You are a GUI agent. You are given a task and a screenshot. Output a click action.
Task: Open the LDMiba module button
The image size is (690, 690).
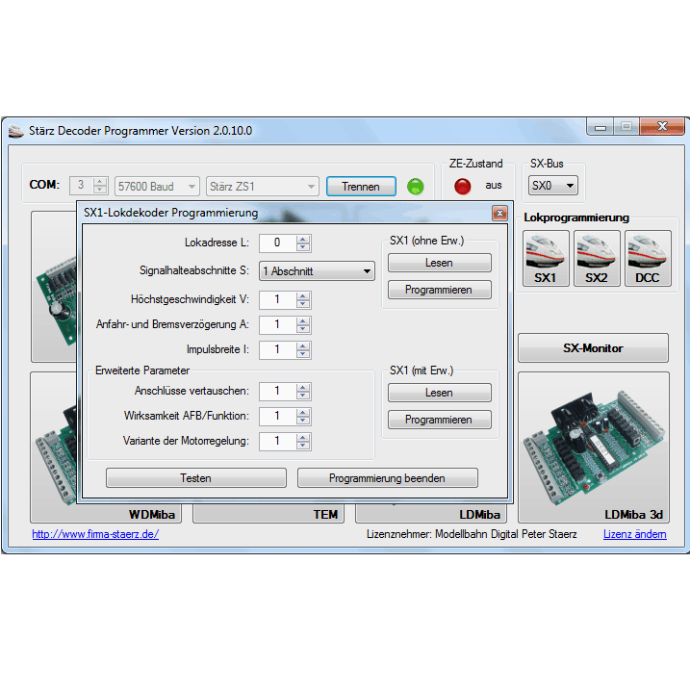tap(431, 514)
